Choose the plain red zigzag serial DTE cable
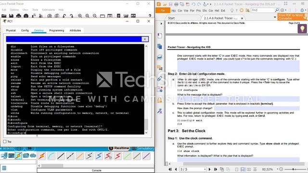Viewport: 308px width, 173px height. click(118, 156)
